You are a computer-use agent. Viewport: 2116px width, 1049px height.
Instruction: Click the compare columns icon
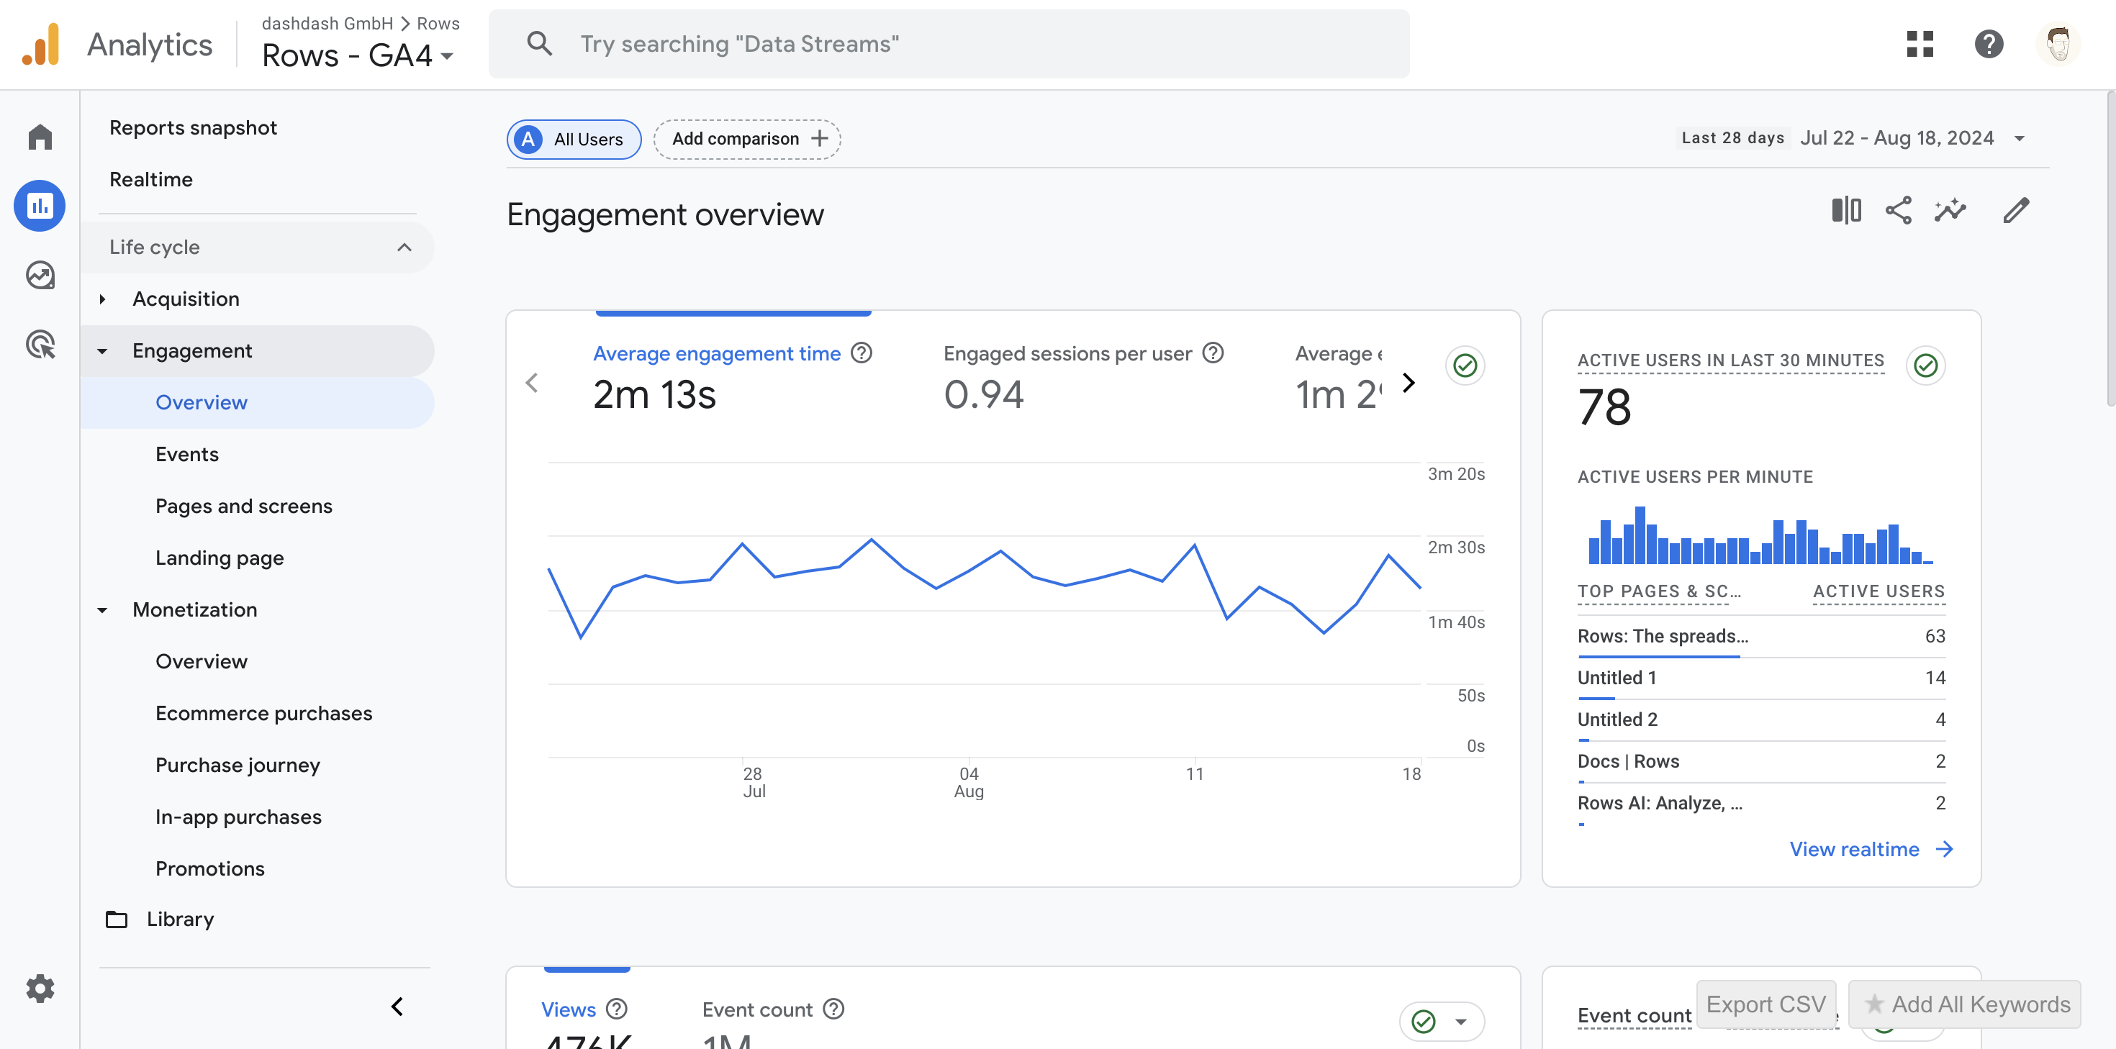pyautogui.click(x=1846, y=210)
